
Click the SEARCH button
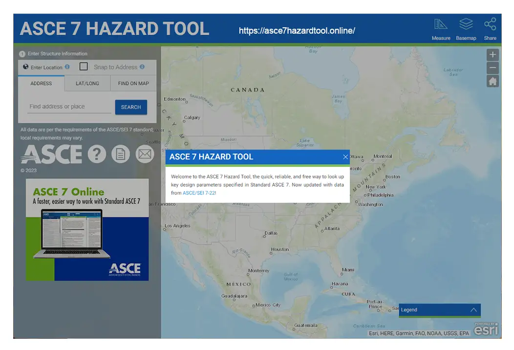[x=131, y=107]
